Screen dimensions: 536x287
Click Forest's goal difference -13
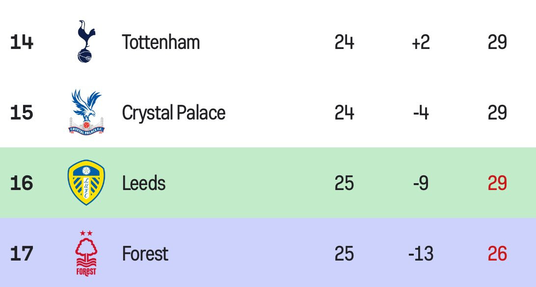[x=421, y=254]
